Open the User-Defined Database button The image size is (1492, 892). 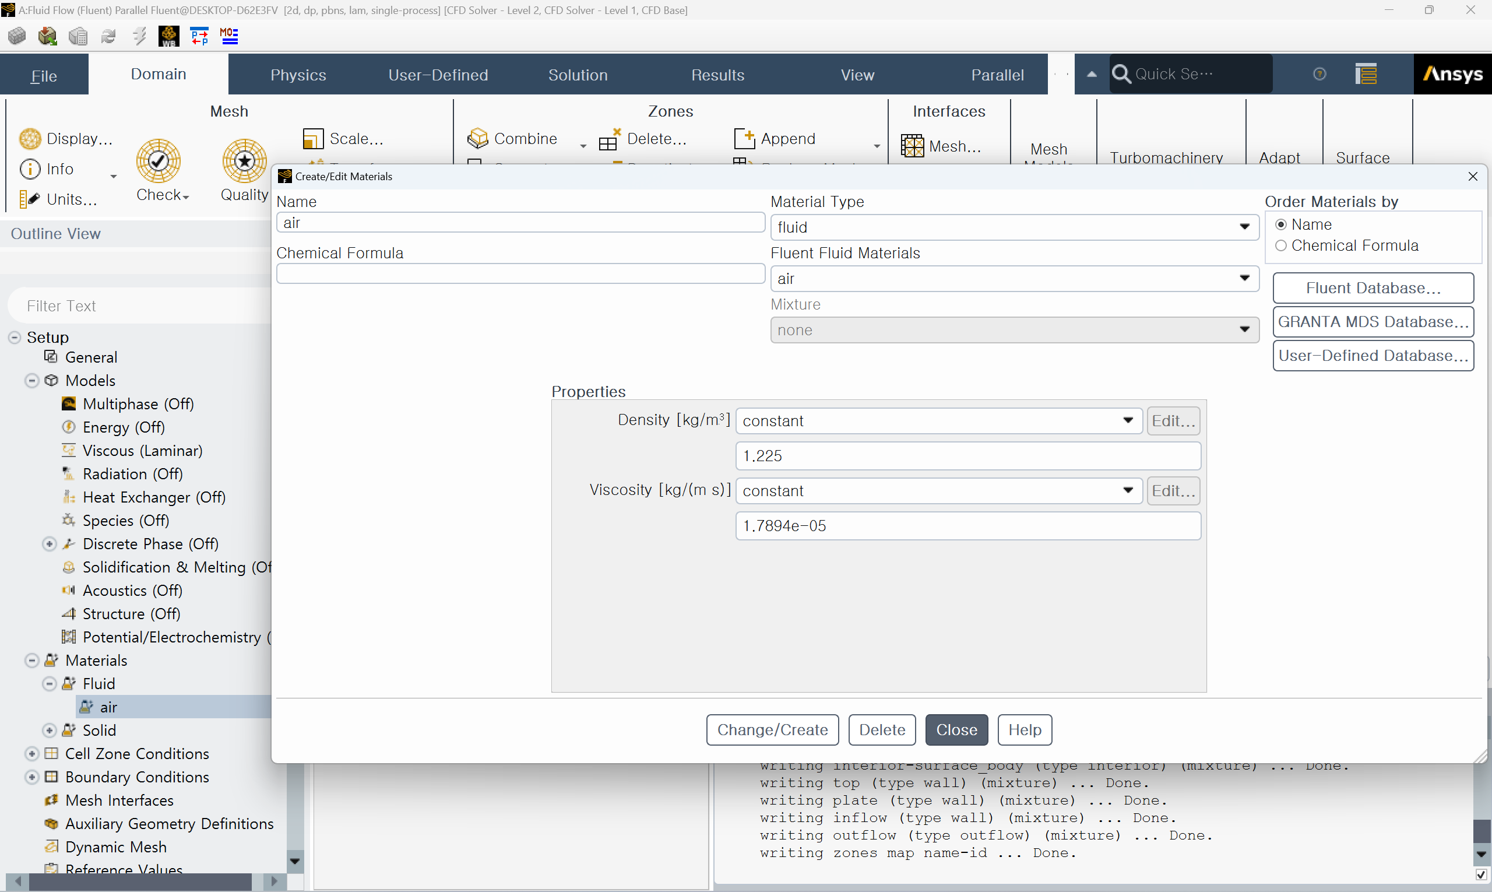coord(1373,356)
